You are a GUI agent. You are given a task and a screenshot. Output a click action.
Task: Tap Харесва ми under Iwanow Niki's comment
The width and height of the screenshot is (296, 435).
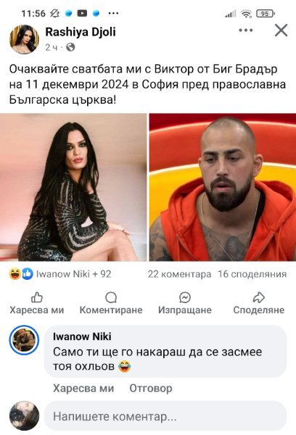(x=83, y=388)
